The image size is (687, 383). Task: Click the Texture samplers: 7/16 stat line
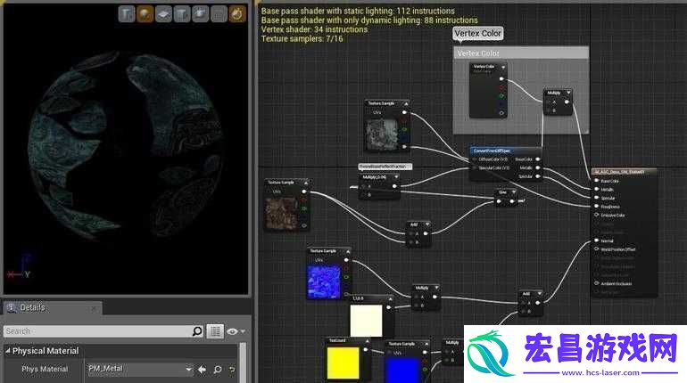(x=302, y=39)
